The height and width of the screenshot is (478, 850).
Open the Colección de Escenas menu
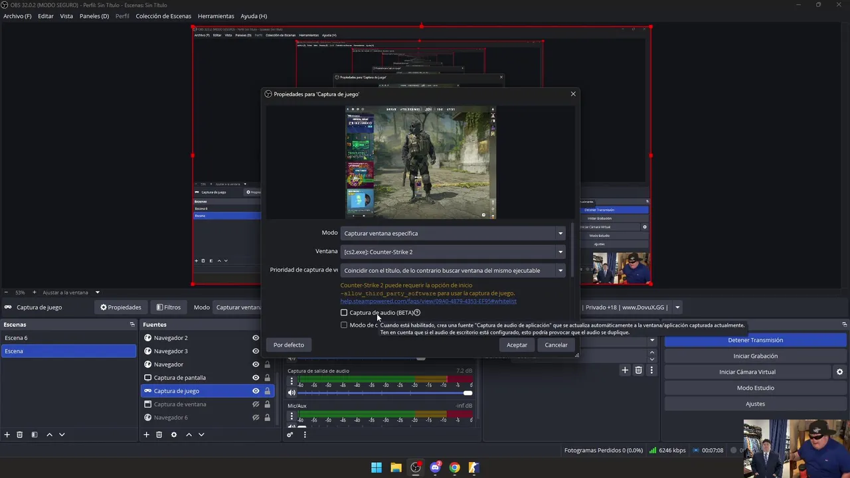[x=163, y=16]
